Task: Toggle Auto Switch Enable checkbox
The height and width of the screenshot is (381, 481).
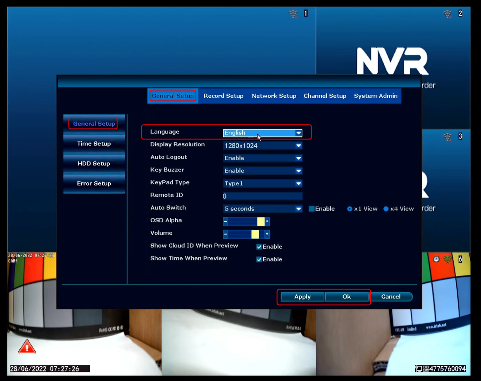Action: tap(312, 209)
